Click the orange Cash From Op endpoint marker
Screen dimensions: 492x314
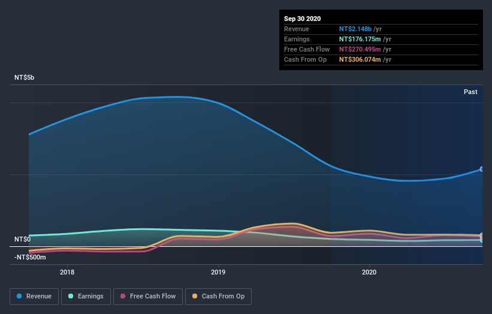coord(482,235)
